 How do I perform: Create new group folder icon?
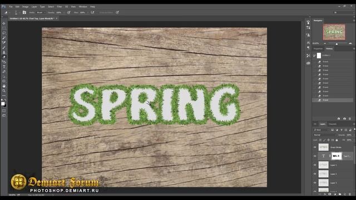tap(340, 194)
